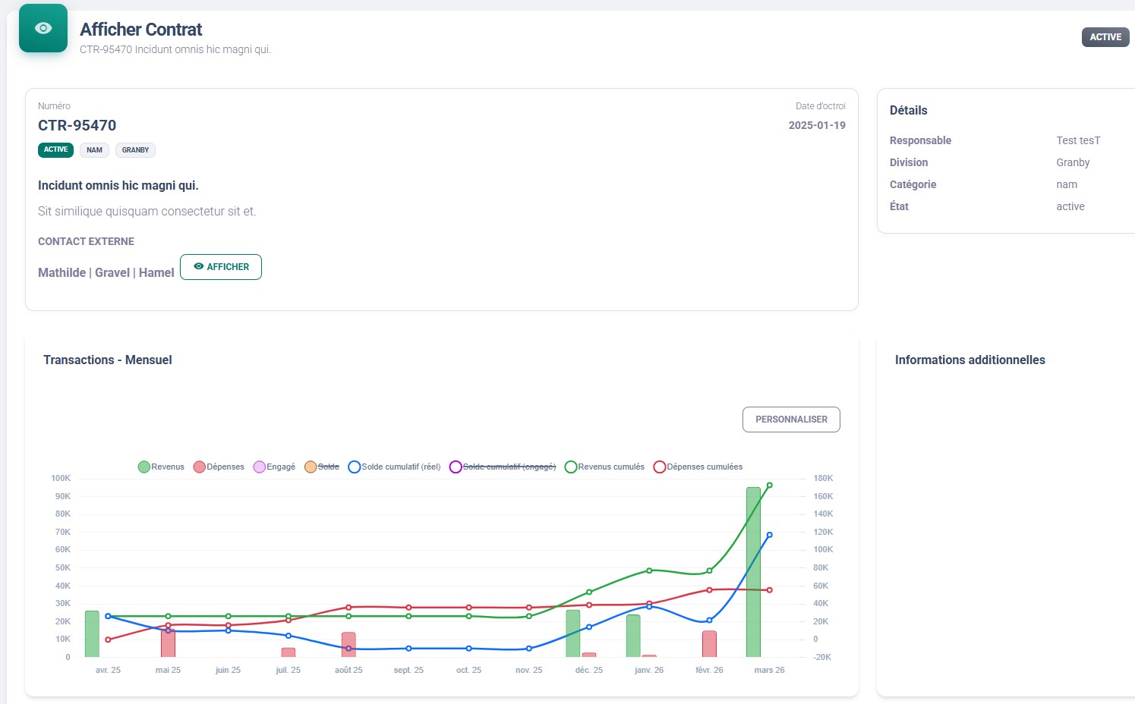Viewport: 1135px width, 704px height.
Task: Click the GRANBY division tag
Action: 135,150
